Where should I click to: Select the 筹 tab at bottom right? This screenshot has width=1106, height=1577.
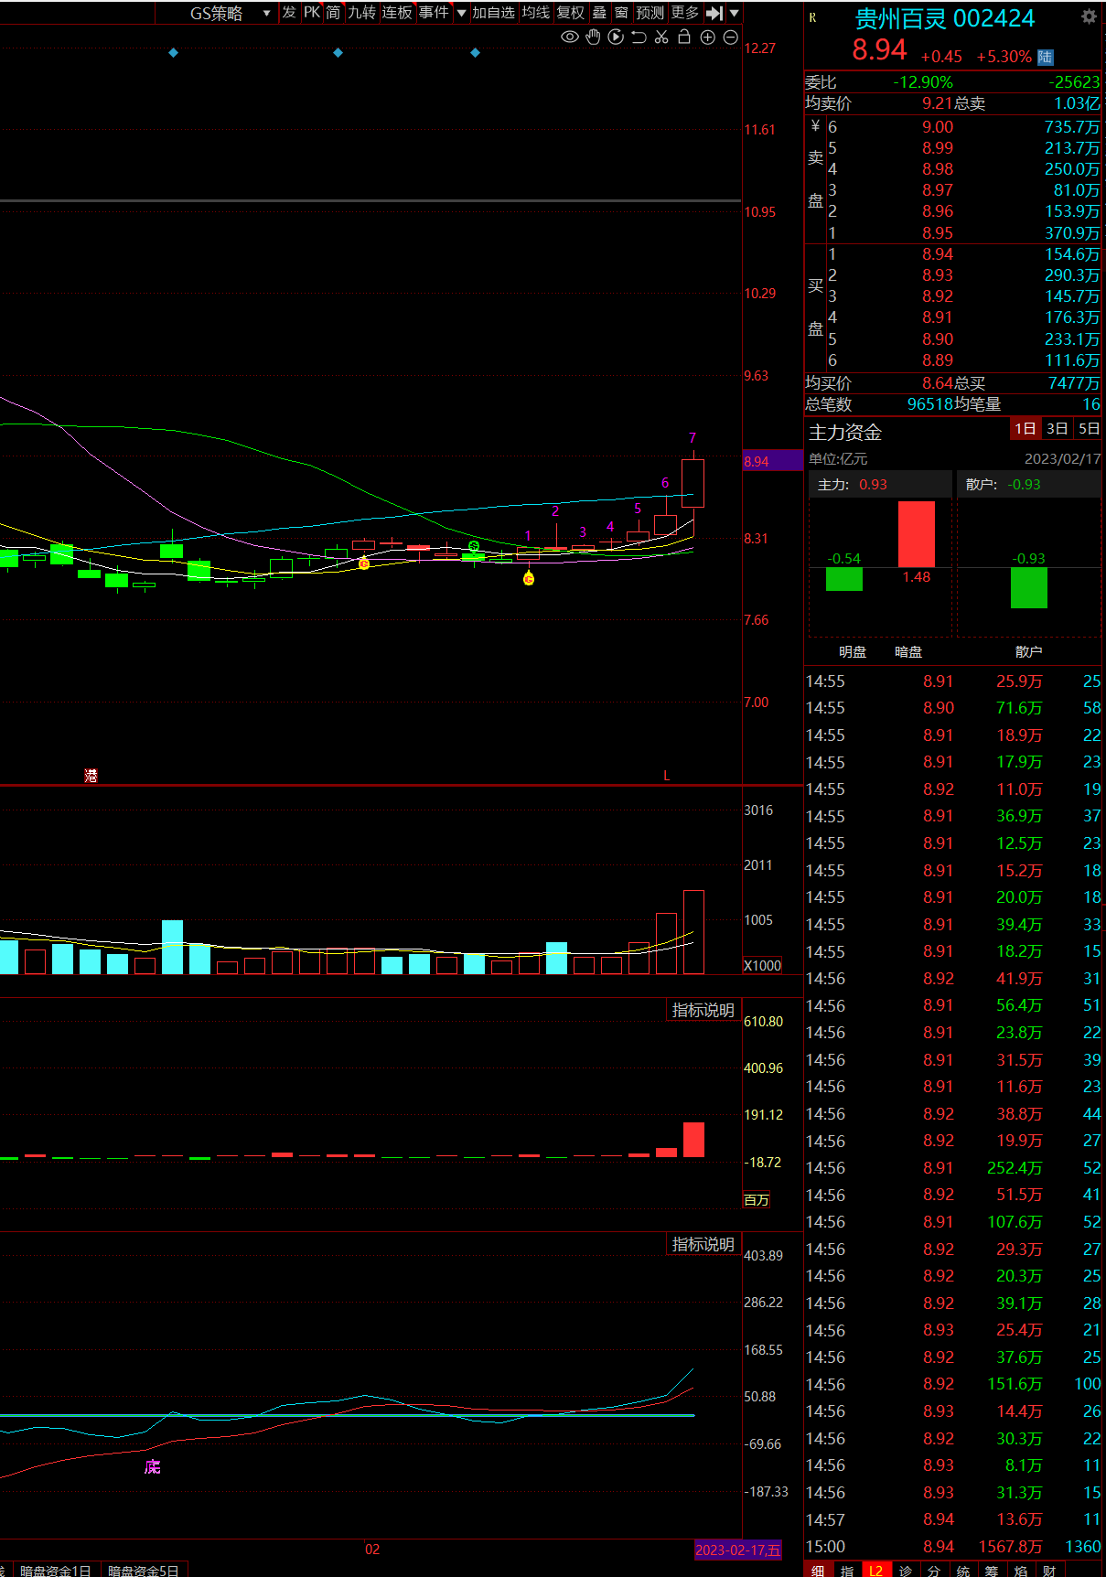coord(992,1570)
